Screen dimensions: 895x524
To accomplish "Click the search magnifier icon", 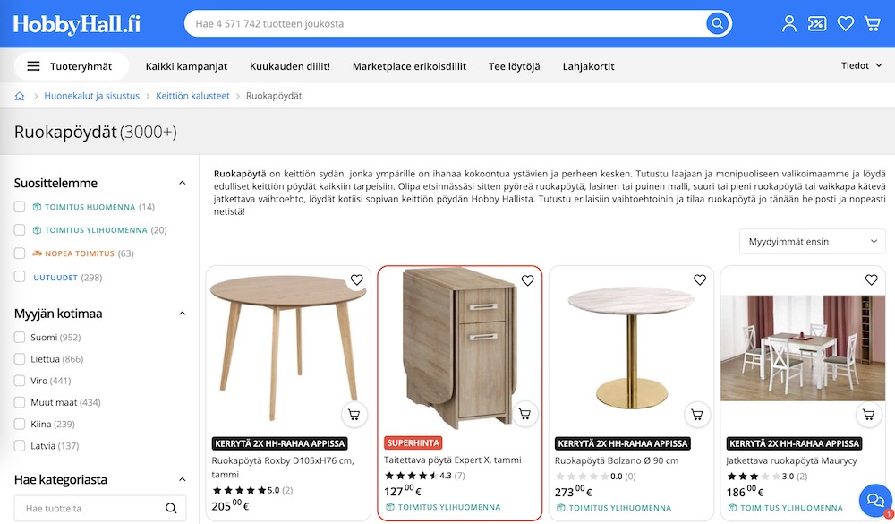I will tap(716, 23).
